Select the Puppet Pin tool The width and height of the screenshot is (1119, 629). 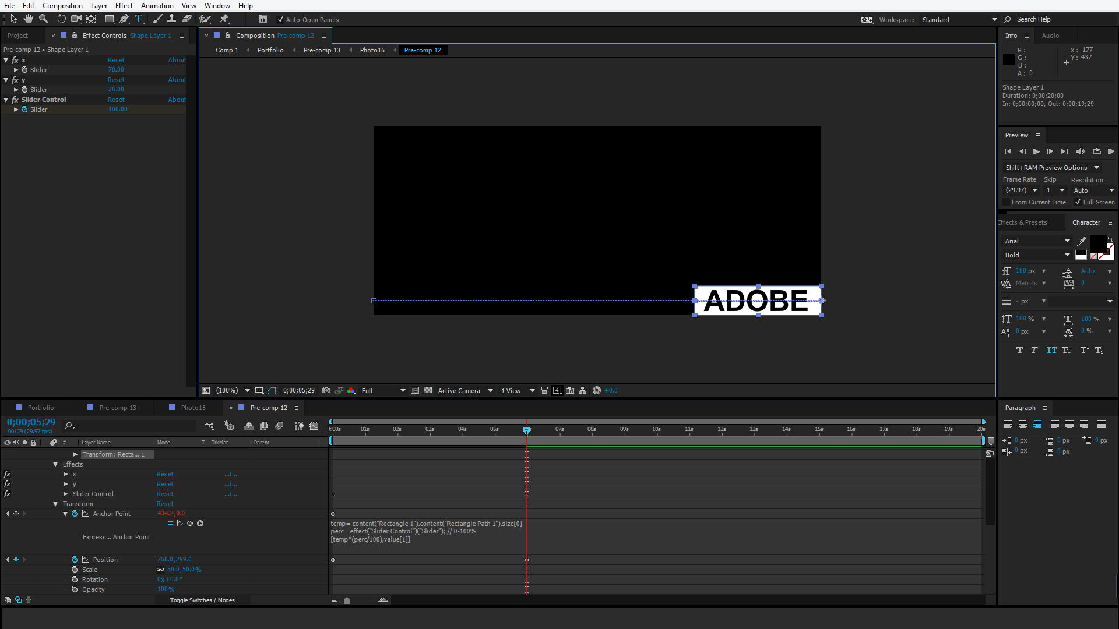coord(224,19)
